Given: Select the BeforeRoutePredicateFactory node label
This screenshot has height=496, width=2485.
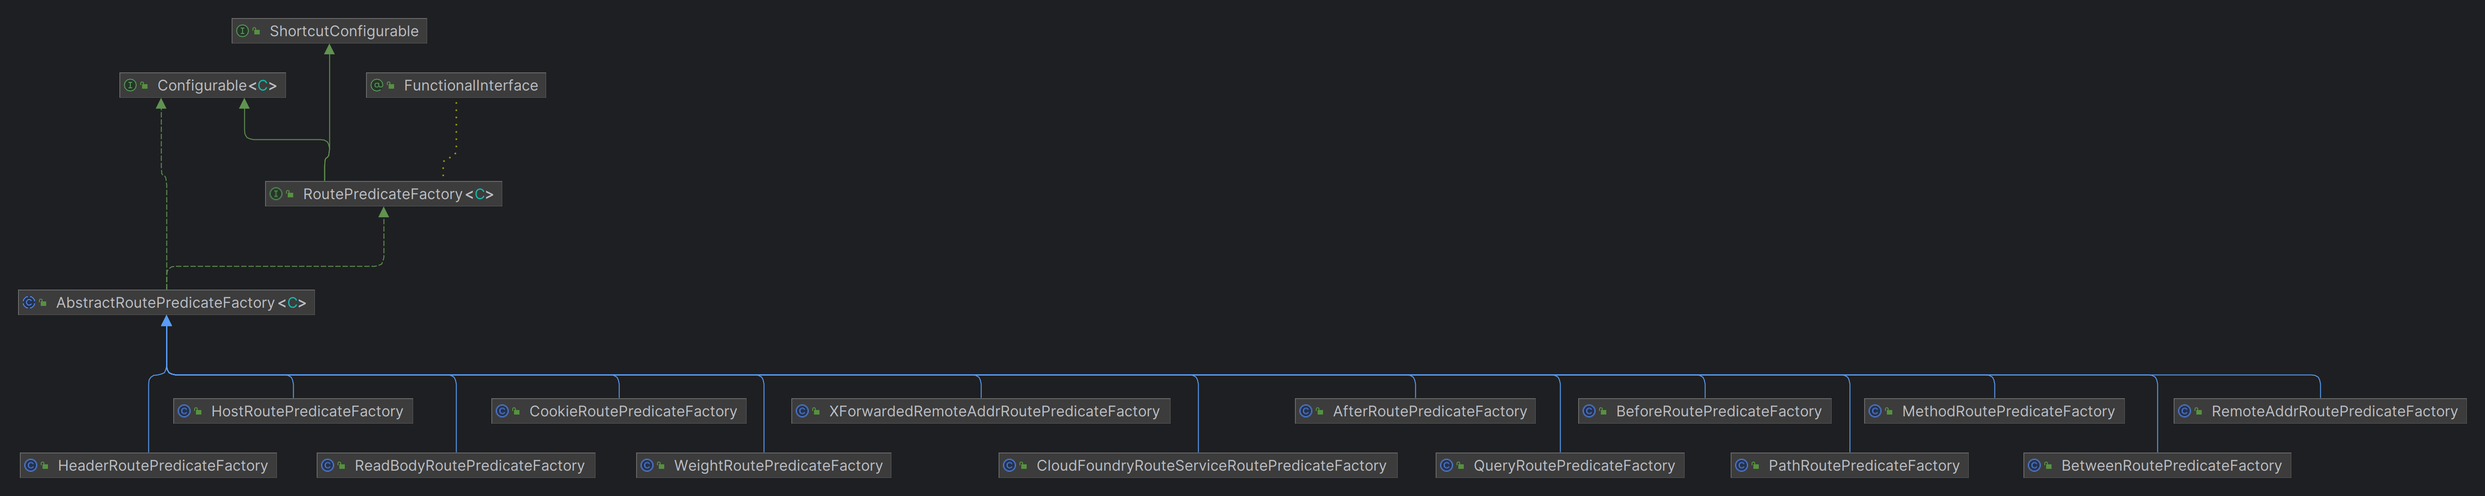Looking at the screenshot, I should 1719,411.
